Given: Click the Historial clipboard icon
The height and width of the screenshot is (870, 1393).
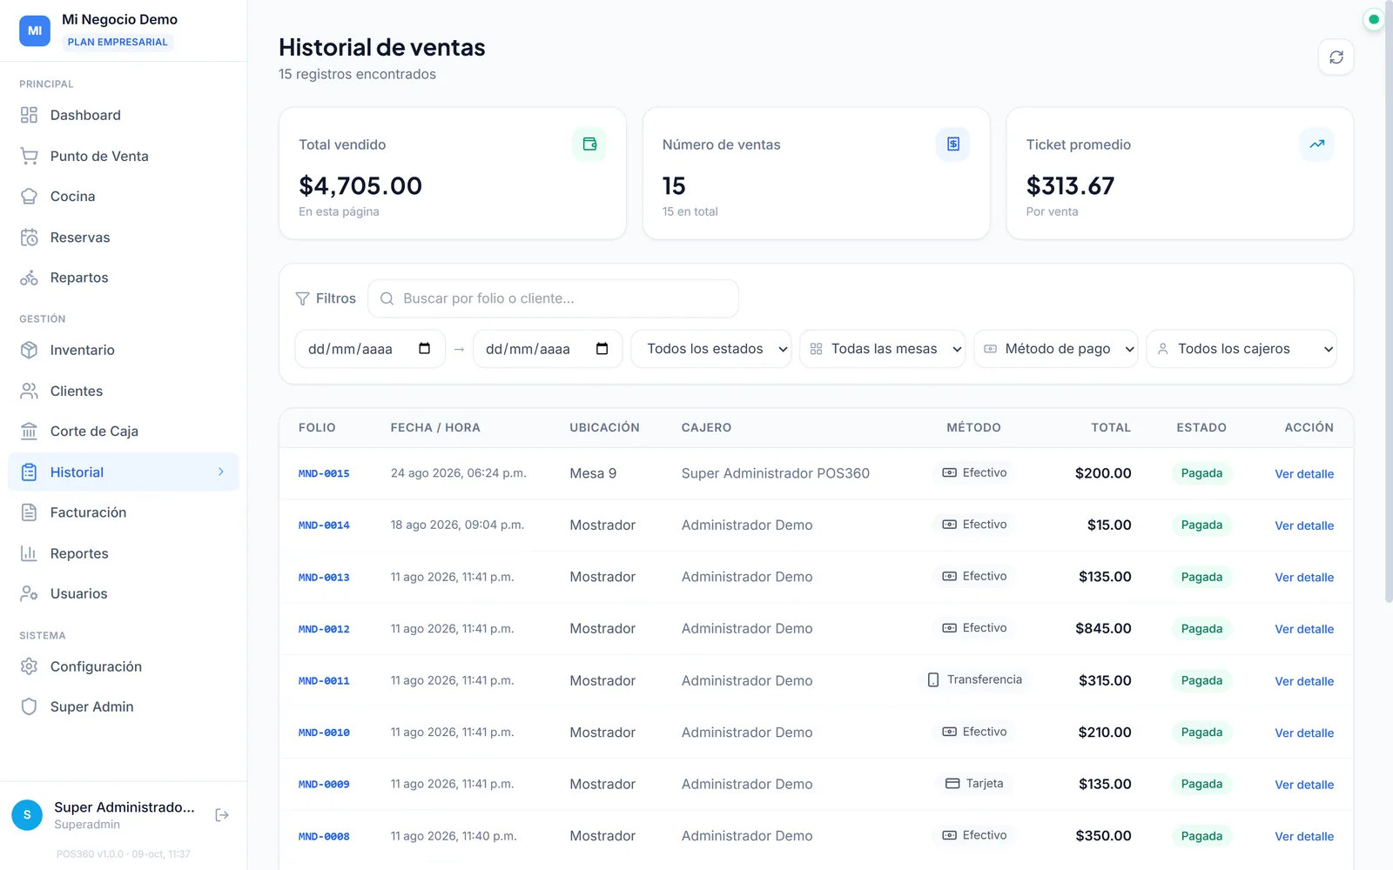Looking at the screenshot, I should click(29, 472).
